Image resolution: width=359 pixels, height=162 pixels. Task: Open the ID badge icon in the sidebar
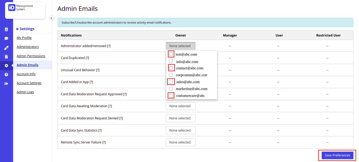click(6, 29)
